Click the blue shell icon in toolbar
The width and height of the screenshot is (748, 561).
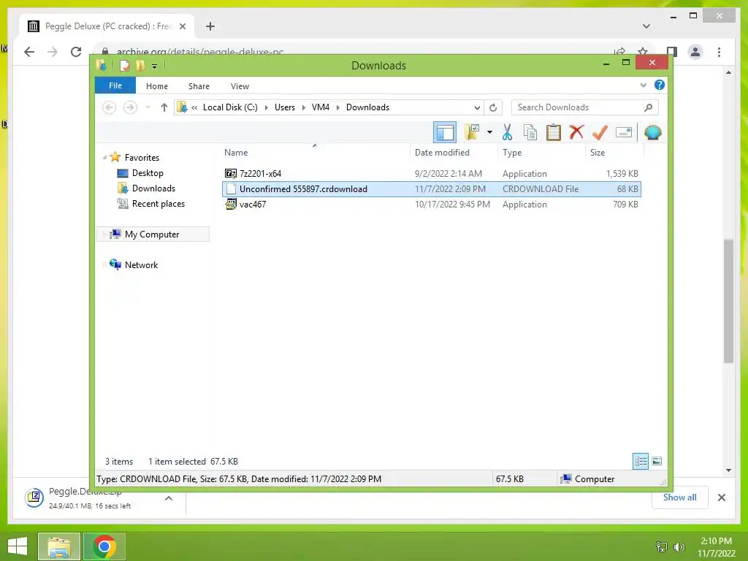tap(652, 132)
